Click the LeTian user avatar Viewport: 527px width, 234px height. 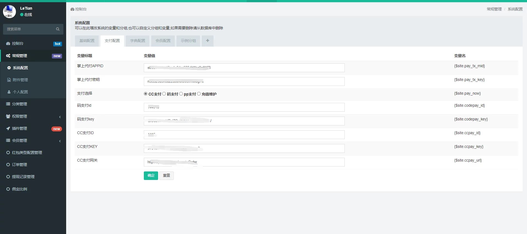click(x=9, y=12)
